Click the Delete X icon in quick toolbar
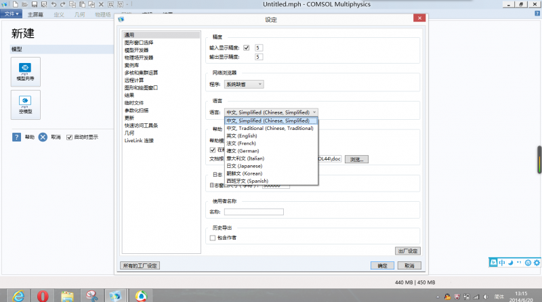This screenshot has height=302, width=542. tap(101, 5)
